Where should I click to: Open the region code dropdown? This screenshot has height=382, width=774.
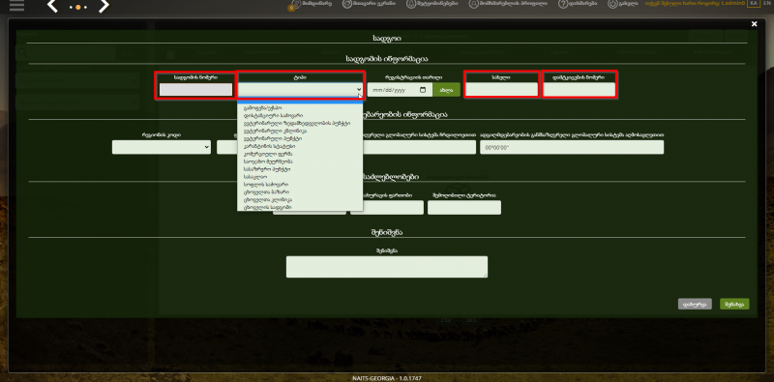click(162, 147)
